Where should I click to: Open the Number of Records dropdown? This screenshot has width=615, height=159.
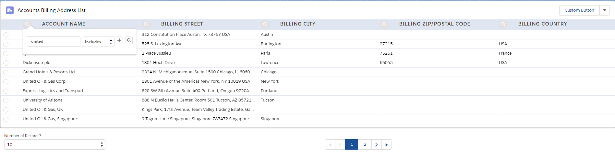click(55, 144)
